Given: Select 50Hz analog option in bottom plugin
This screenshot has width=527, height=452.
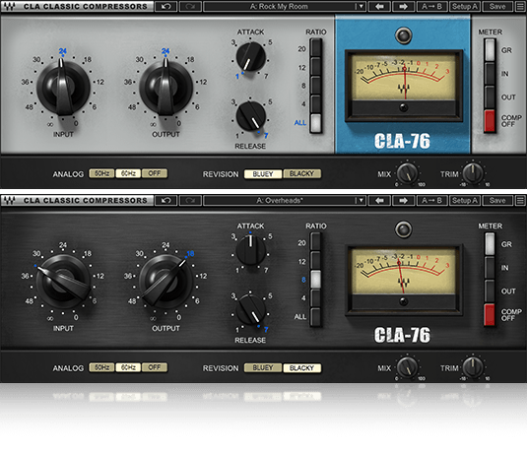Looking at the screenshot, I should click(101, 367).
